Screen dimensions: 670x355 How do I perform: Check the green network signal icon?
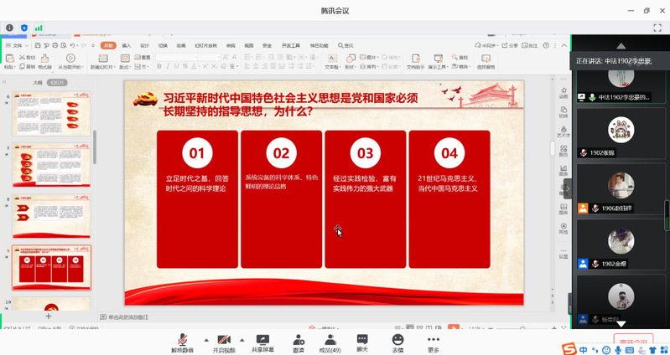39,28
